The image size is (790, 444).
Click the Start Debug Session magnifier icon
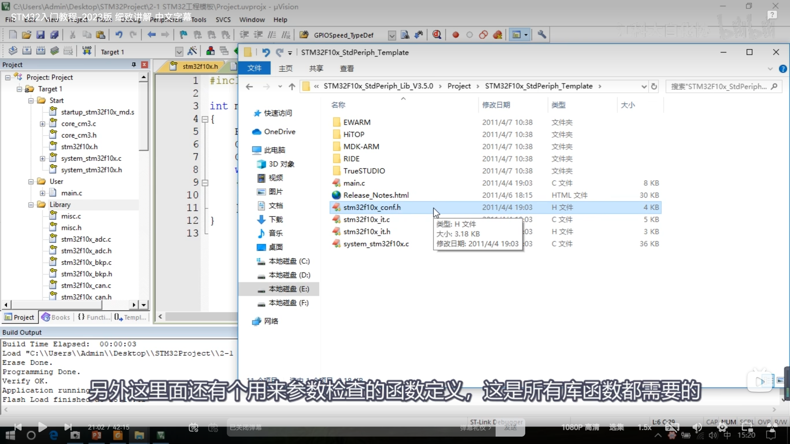tap(437, 35)
